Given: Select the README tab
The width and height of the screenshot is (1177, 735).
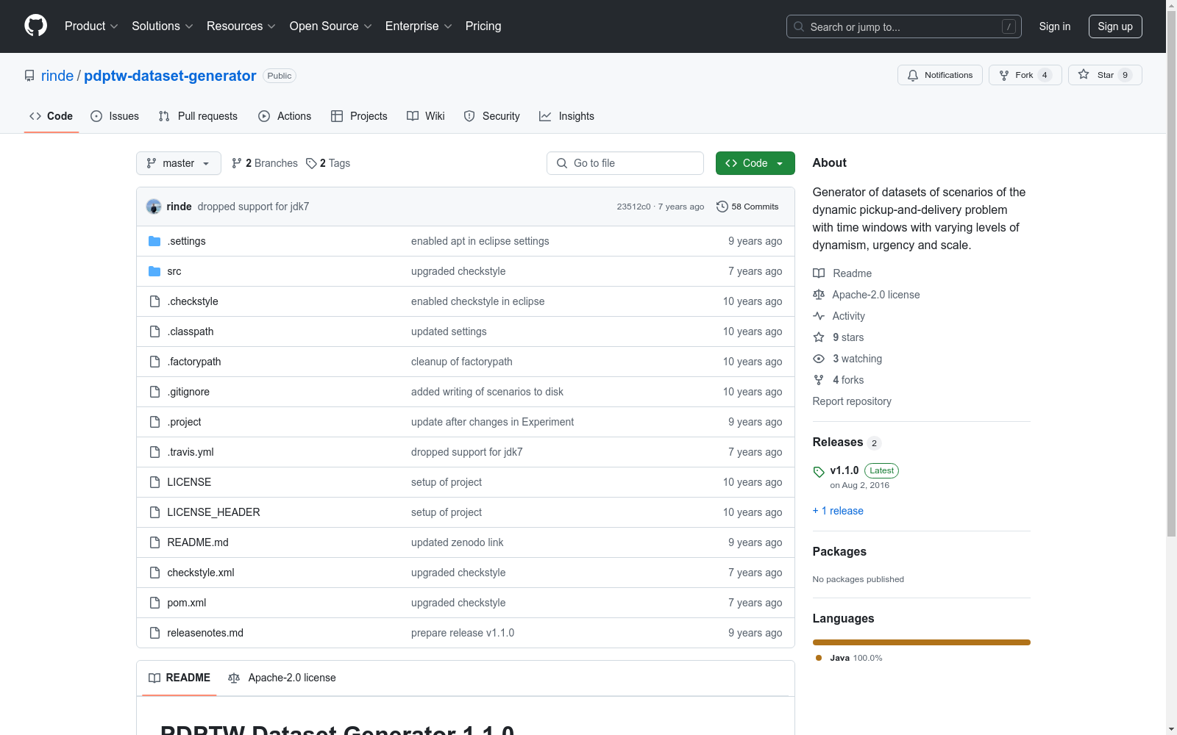Looking at the screenshot, I should tap(179, 678).
